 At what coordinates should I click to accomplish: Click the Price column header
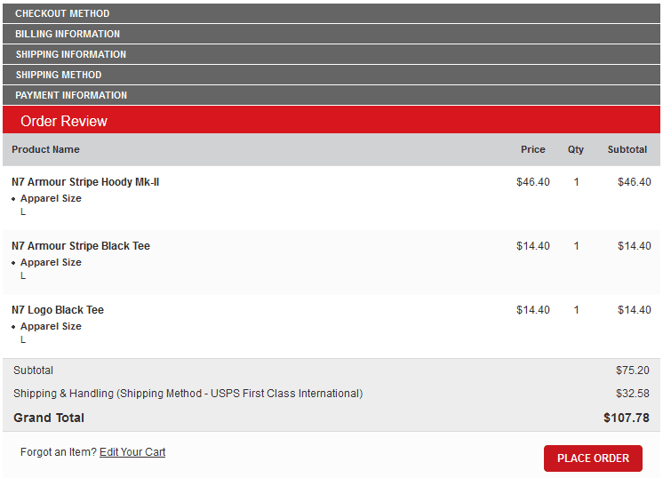point(533,149)
